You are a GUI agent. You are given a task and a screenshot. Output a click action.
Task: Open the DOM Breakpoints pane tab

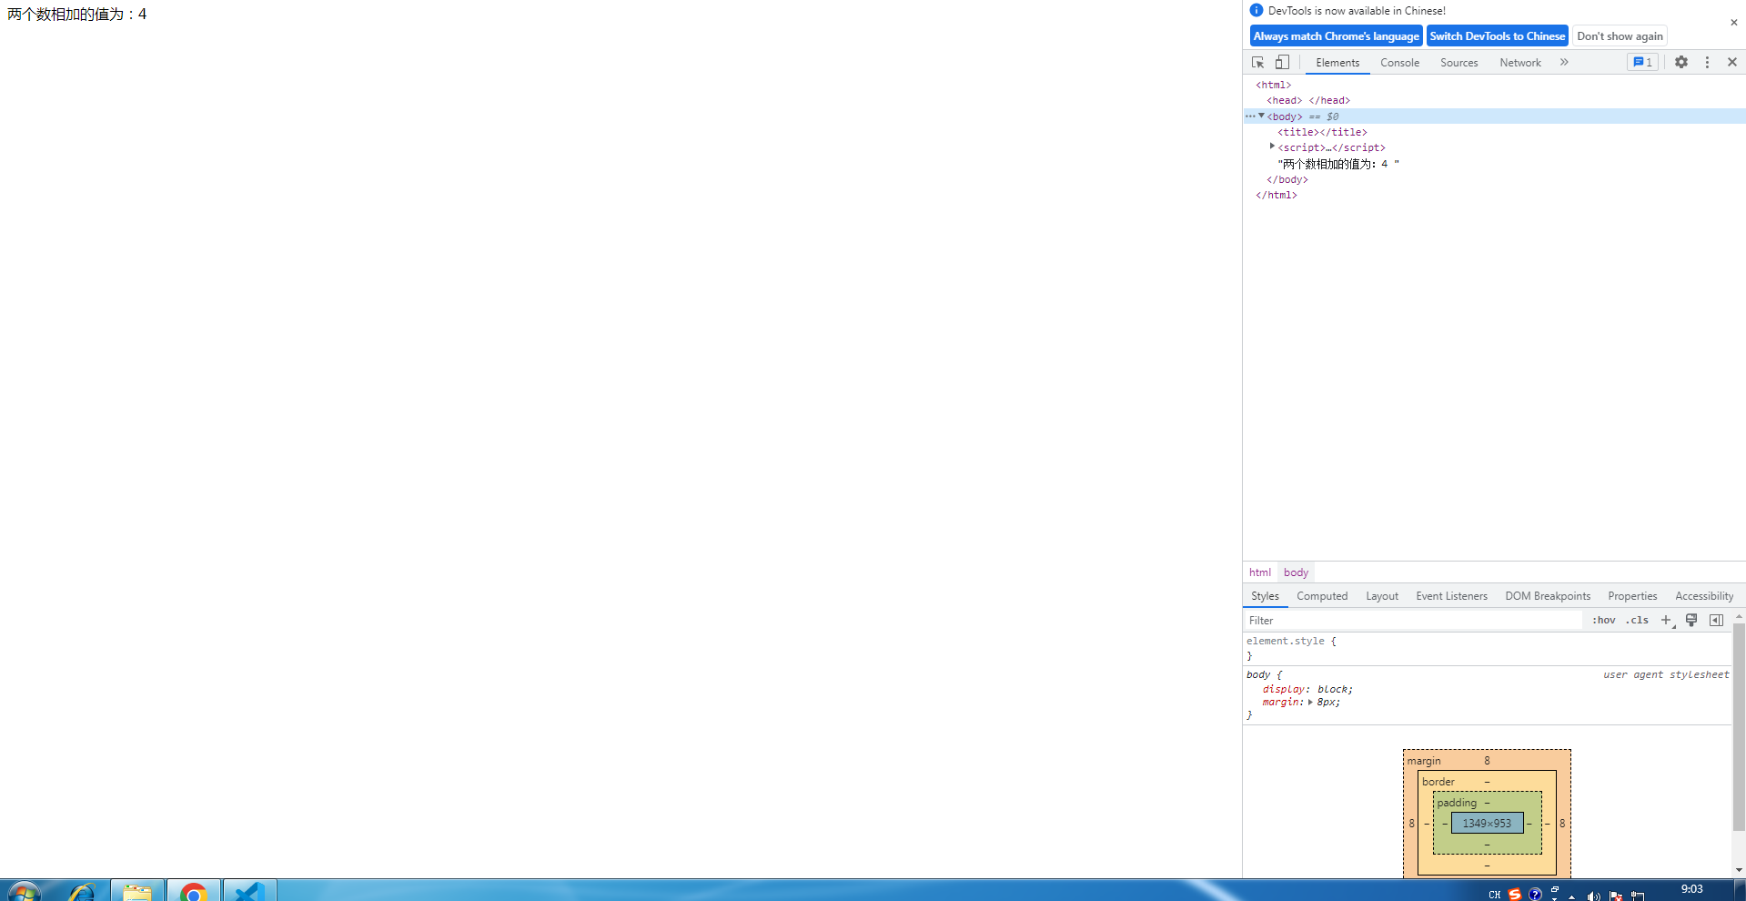[1548, 596]
